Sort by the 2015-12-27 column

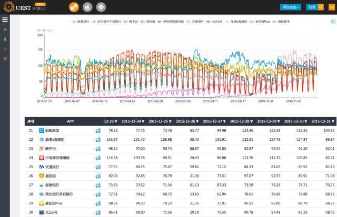click(214, 121)
